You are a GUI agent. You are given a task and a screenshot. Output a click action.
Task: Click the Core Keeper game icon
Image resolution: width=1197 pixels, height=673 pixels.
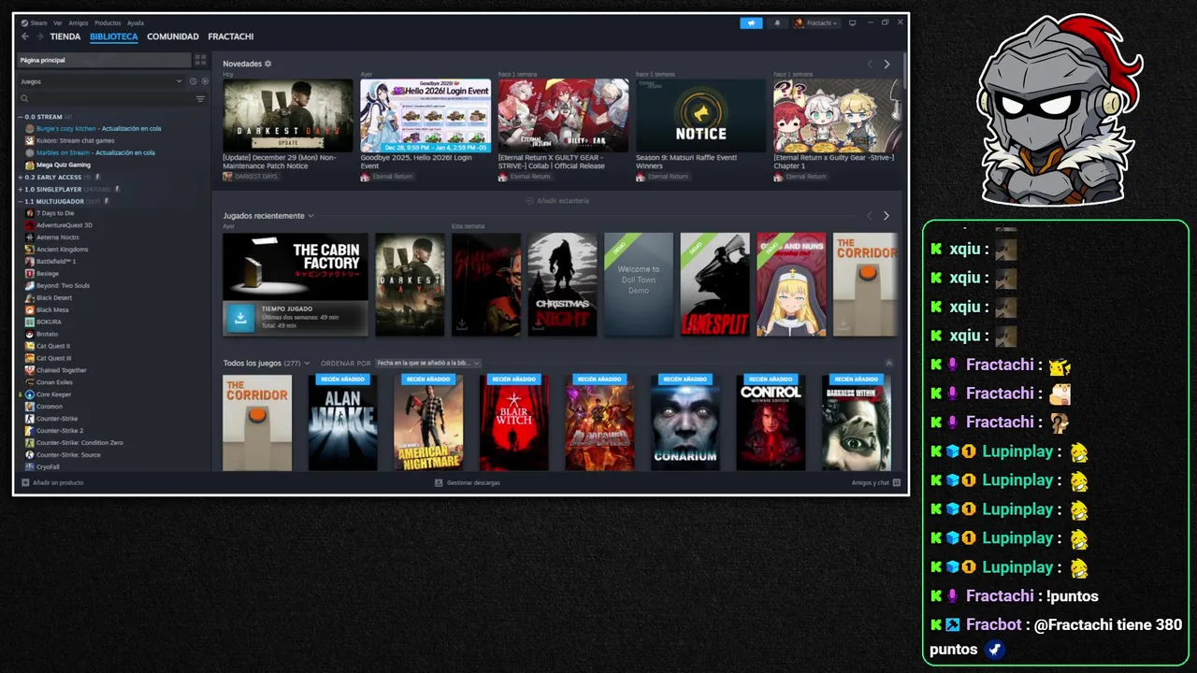[x=30, y=394]
